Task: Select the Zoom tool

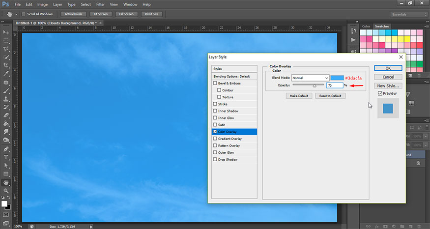Action: (6, 191)
